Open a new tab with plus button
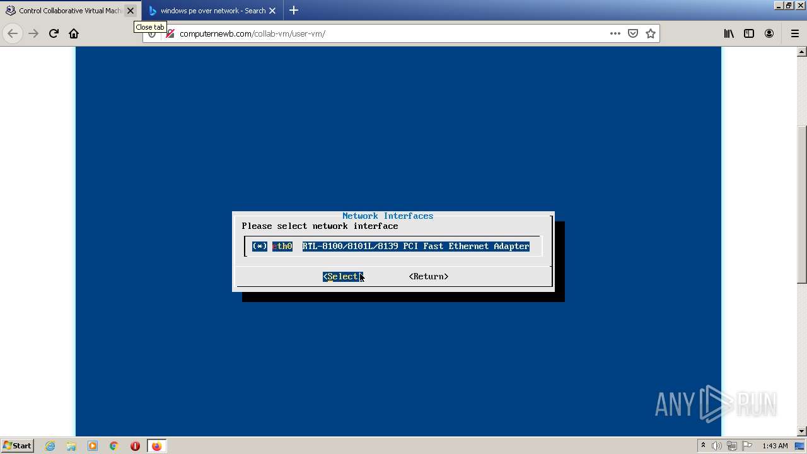This screenshot has width=807, height=454. click(x=294, y=10)
